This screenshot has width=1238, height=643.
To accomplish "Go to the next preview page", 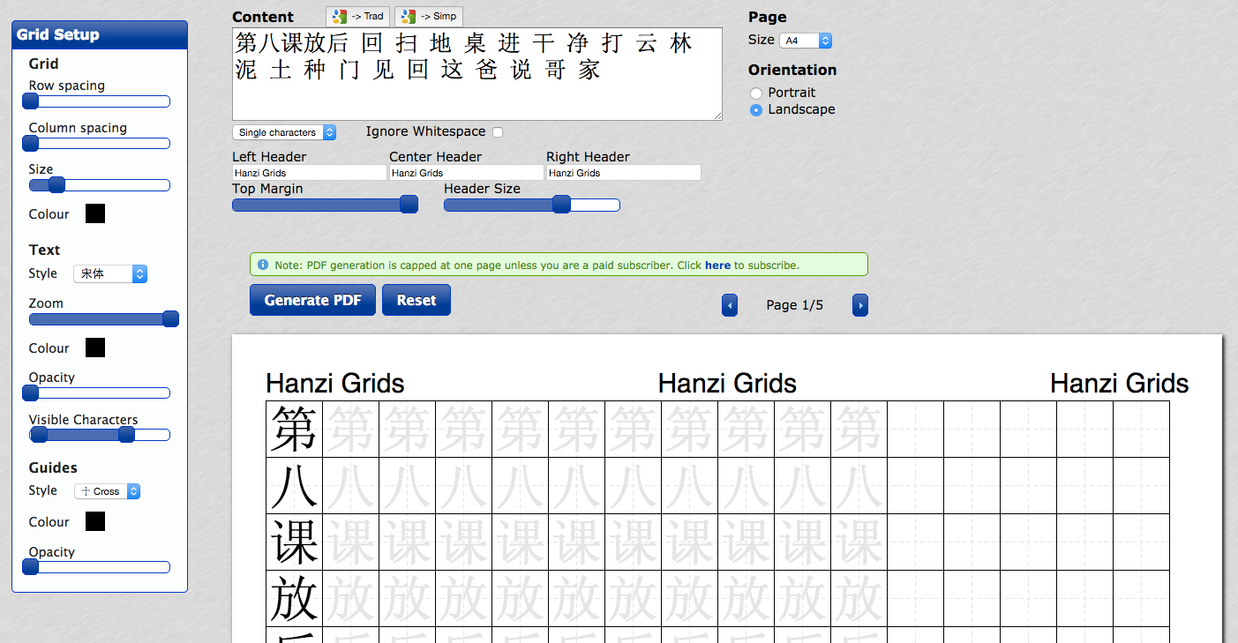I will tap(859, 304).
